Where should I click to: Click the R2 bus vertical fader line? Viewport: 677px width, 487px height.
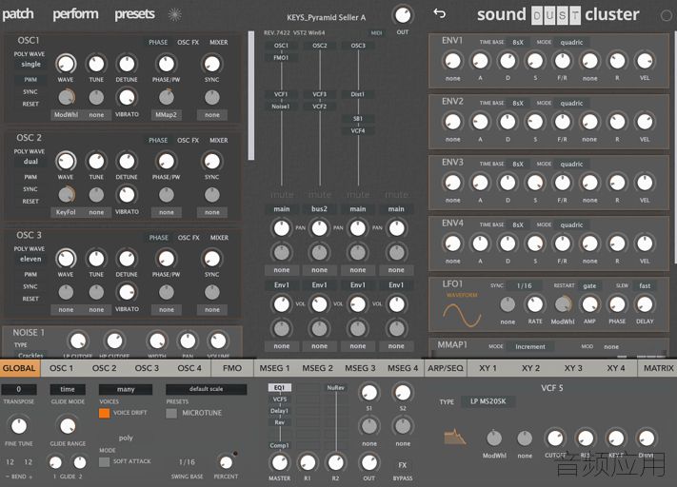(x=336, y=422)
